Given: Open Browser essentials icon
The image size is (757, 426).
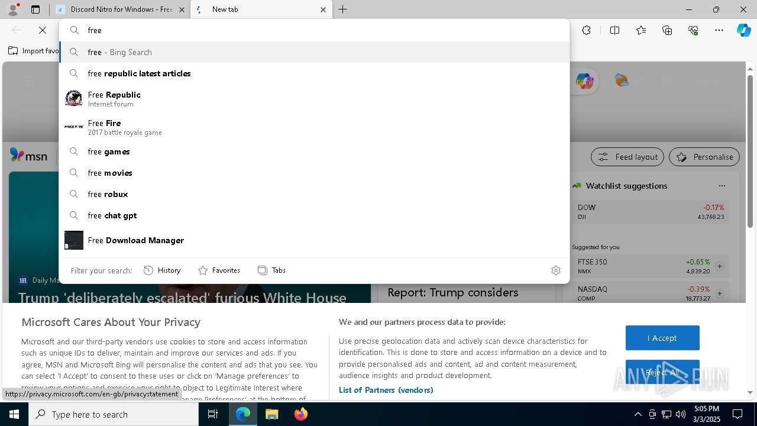Looking at the screenshot, I should point(693,30).
